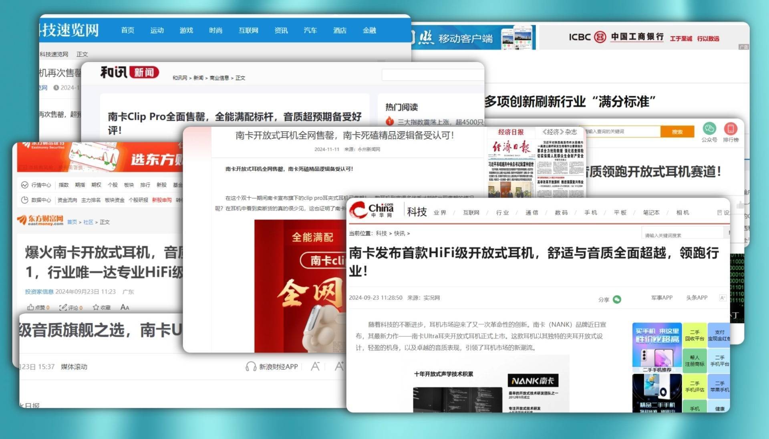Click the green WeChat share icon
Screen dimensions: 769x439
click(x=617, y=299)
